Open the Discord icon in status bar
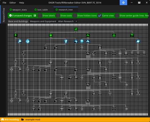The width and height of the screenshot is (150, 122). (3, 119)
